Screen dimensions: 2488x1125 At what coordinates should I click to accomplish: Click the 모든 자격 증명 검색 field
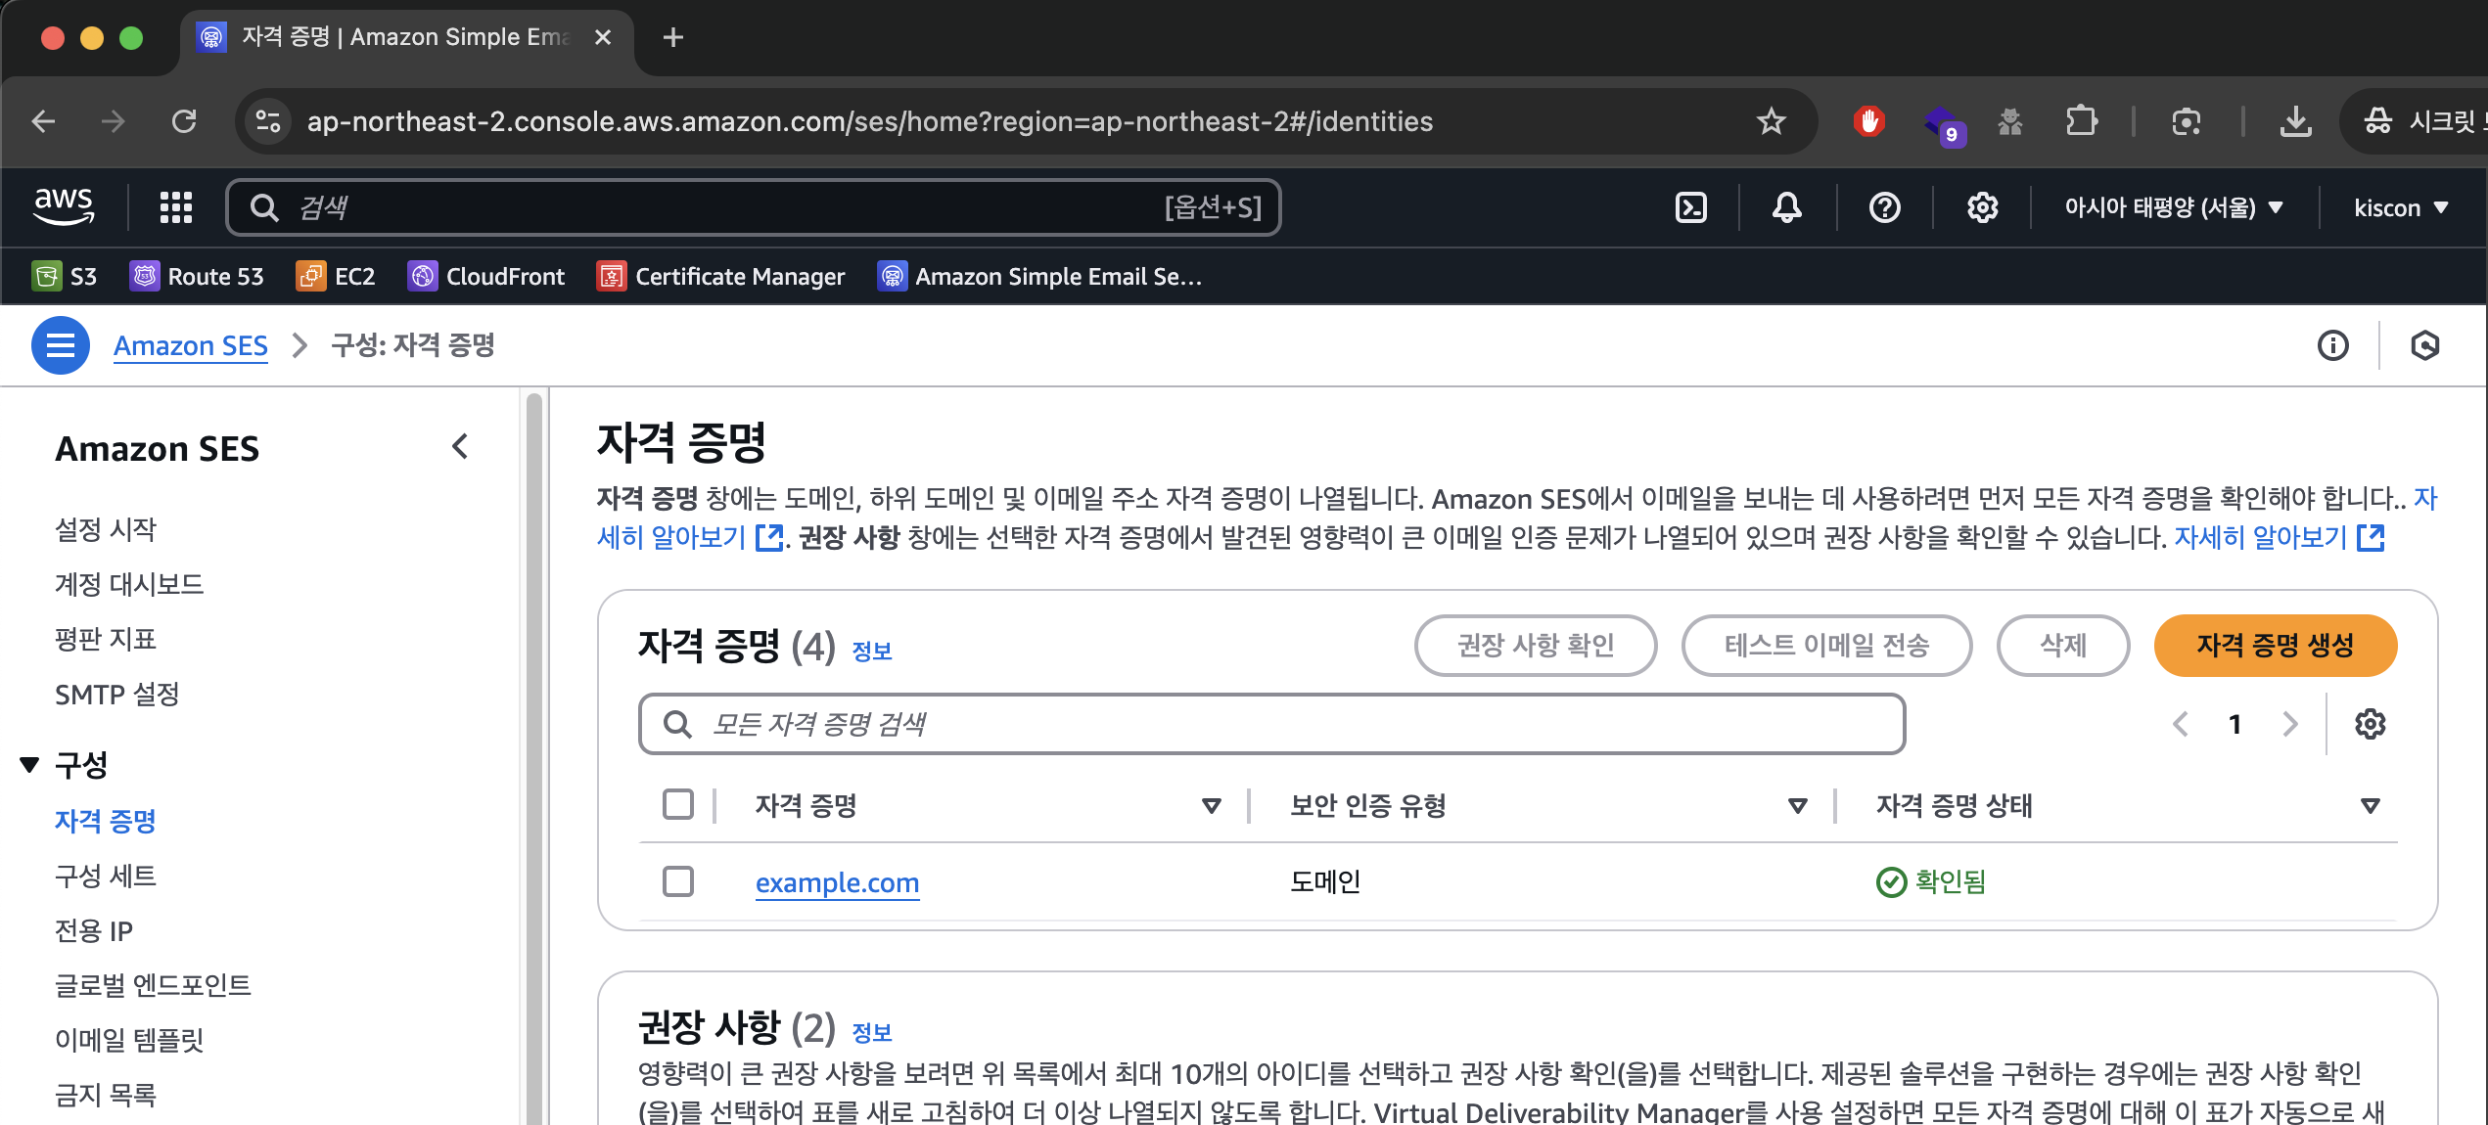pyautogui.click(x=1272, y=724)
